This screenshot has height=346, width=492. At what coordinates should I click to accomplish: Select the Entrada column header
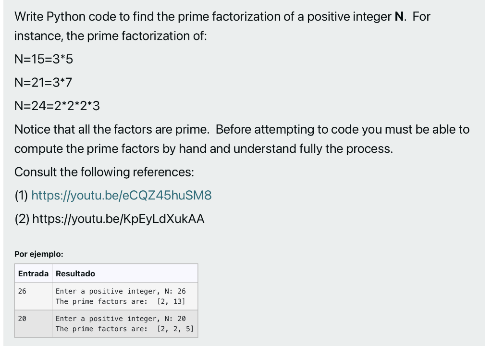tap(33, 273)
